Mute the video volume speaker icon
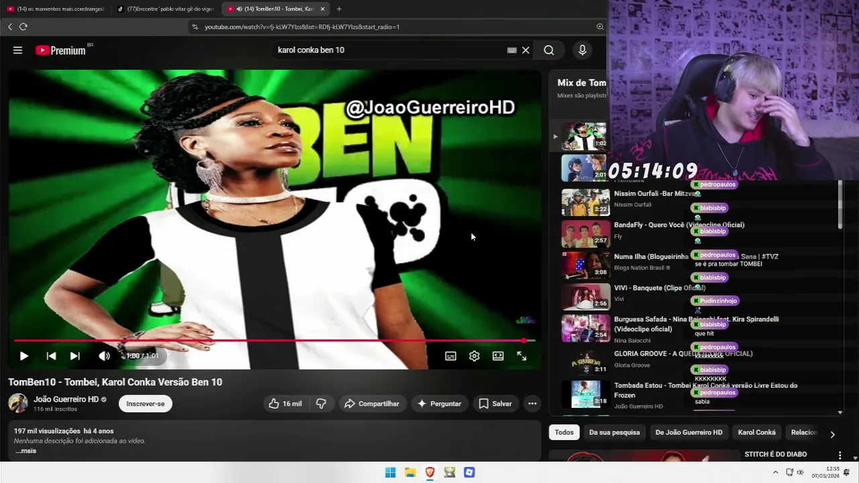Image resolution: width=859 pixels, height=483 pixels. (x=104, y=356)
